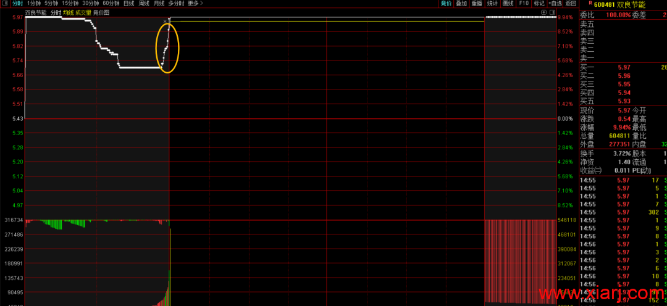Select the 买三 5.95 bid row

[623, 84]
